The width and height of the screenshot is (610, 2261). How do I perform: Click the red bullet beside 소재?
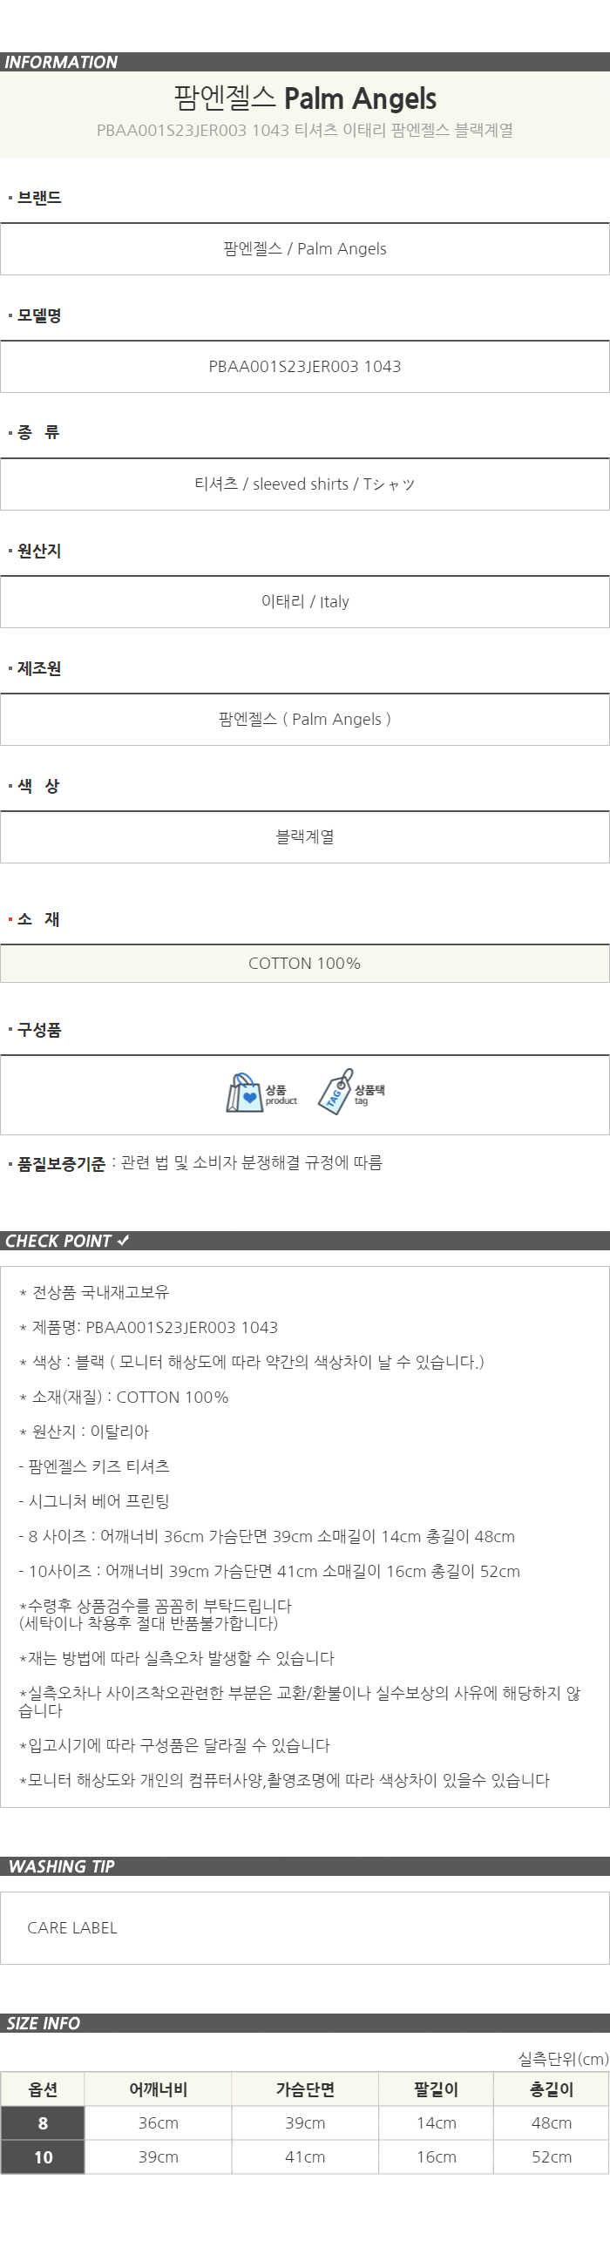click(10, 919)
